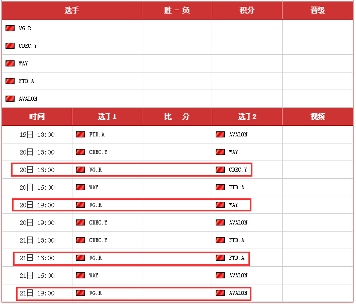This screenshot has height=304, width=356.
Task: Click the 时间 column header
Action: click(37, 117)
